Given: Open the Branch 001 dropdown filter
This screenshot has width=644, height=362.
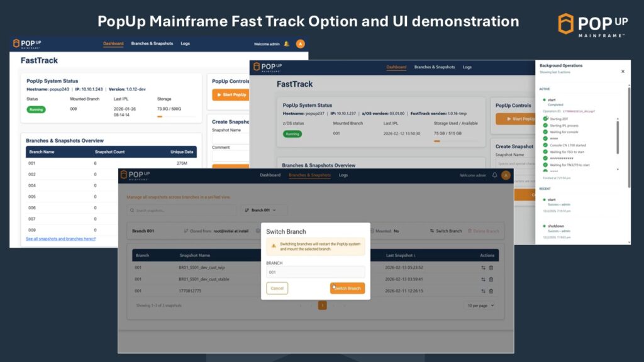Looking at the screenshot, I should [x=264, y=210].
